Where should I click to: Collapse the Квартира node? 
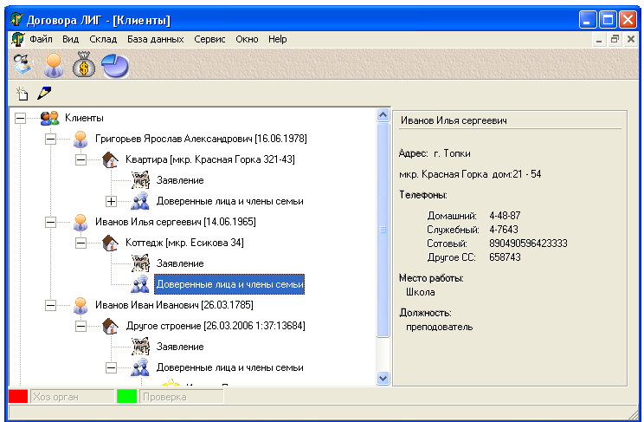click(x=80, y=159)
